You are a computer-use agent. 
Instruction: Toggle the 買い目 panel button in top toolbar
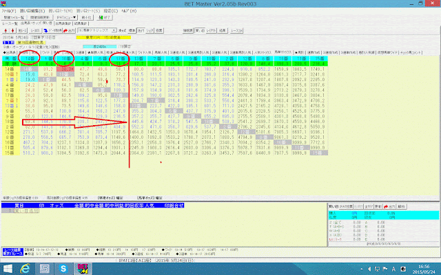200,30
